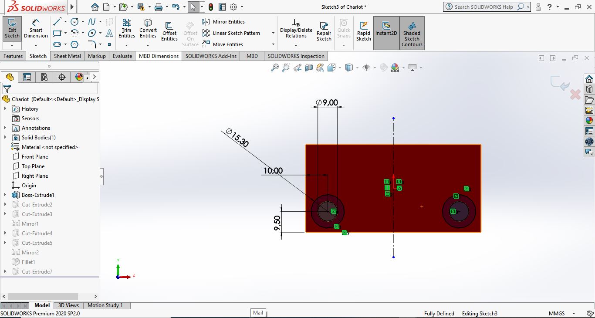Toggle the Hide/Show Items eye icon
The image size is (595, 318).
point(366,68)
